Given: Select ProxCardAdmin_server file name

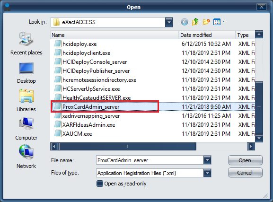Looking at the screenshot, I should pyautogui.click(x=91, y=107).
